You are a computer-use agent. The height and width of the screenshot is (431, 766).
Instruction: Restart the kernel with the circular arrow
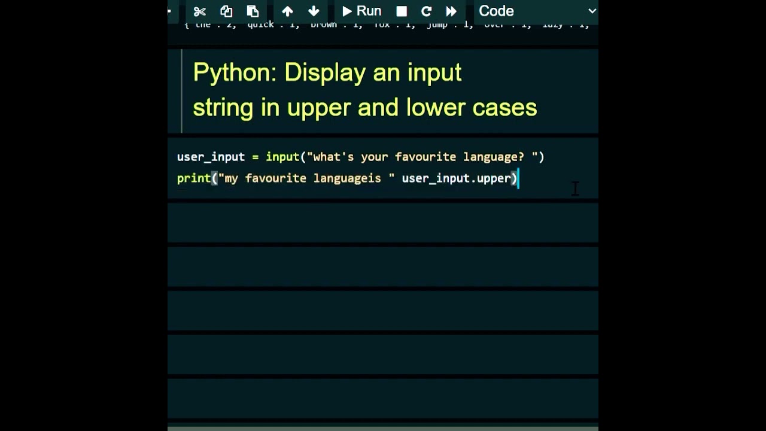coord(427,11)
